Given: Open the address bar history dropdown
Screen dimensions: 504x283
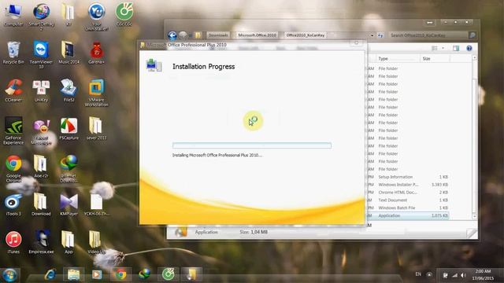Looking at the screenshot, I should [x=372, y=35].
